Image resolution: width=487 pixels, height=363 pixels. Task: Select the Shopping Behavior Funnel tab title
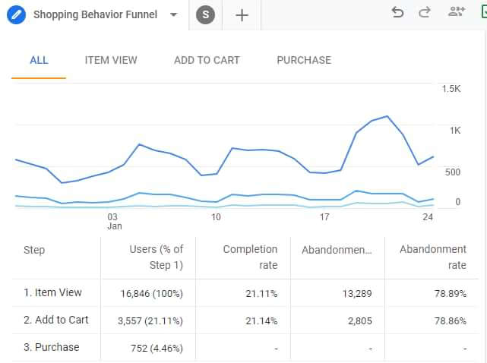[95, 15]
